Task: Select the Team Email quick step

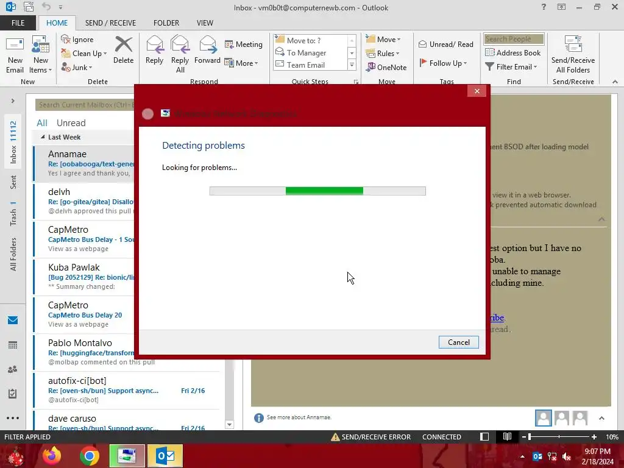Action: point(306,65)
